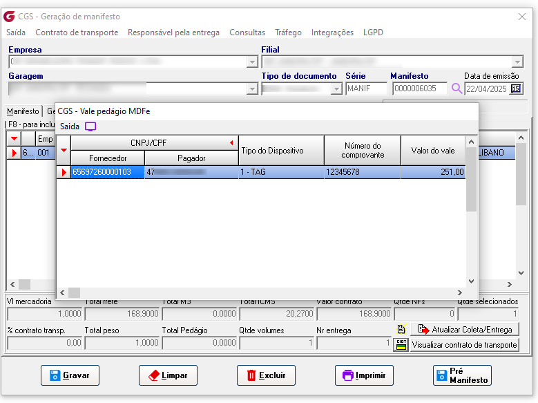This screenshot has width=538, height=403.
Task: Open the Saída menu in the main window
Action: pyautogui.click(x=16, y=32)
